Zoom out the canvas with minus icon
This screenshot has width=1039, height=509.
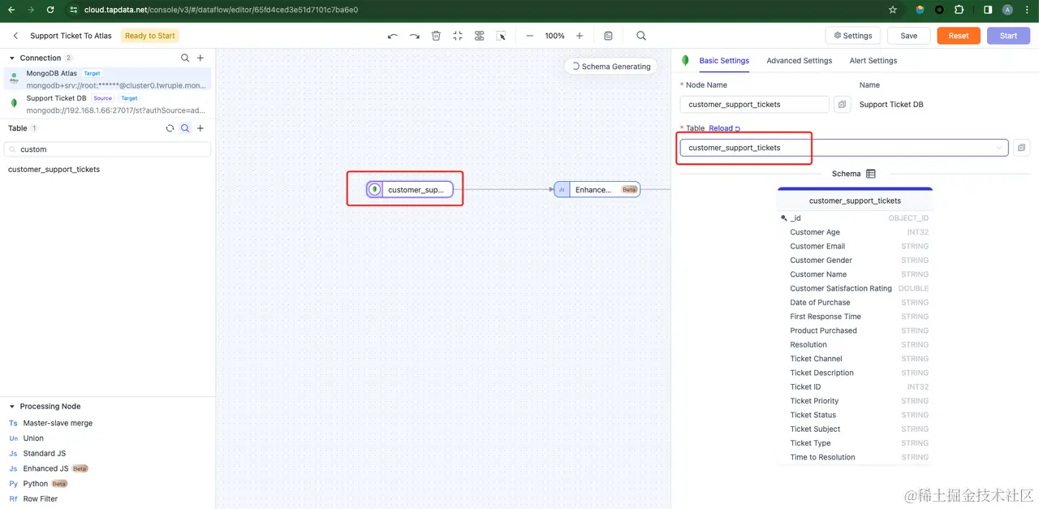pos(530,36)
